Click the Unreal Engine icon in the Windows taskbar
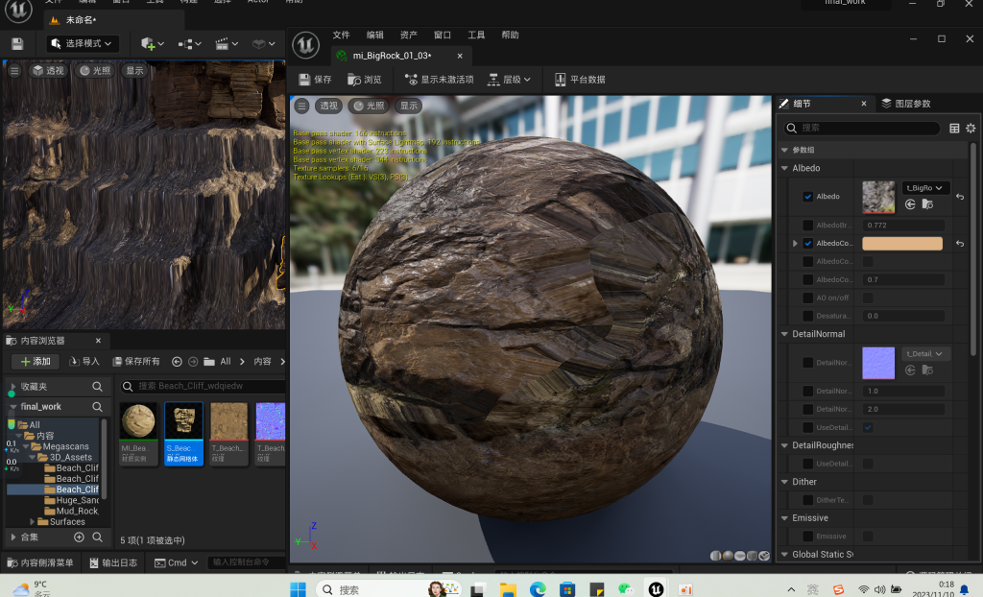983x597 pixels. click(x=656, y=589)
